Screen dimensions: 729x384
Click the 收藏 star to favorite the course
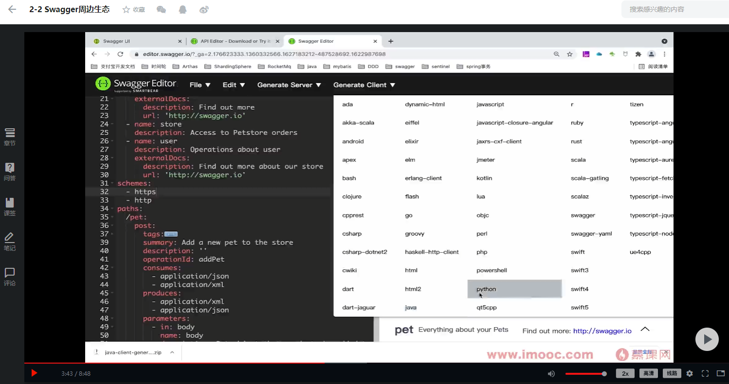[133, 10]
